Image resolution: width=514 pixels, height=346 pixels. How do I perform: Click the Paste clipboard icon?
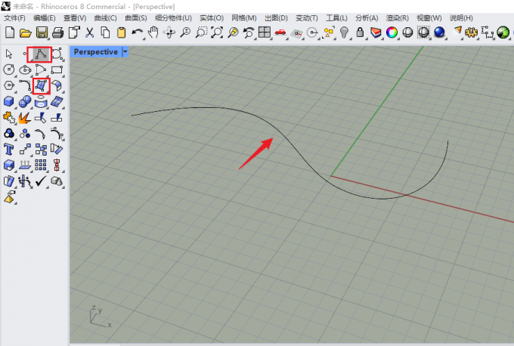click(121, 32)
